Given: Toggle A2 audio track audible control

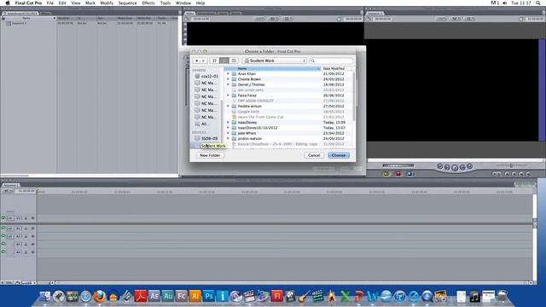Looking at the screenshot, I should click(3, 236).
